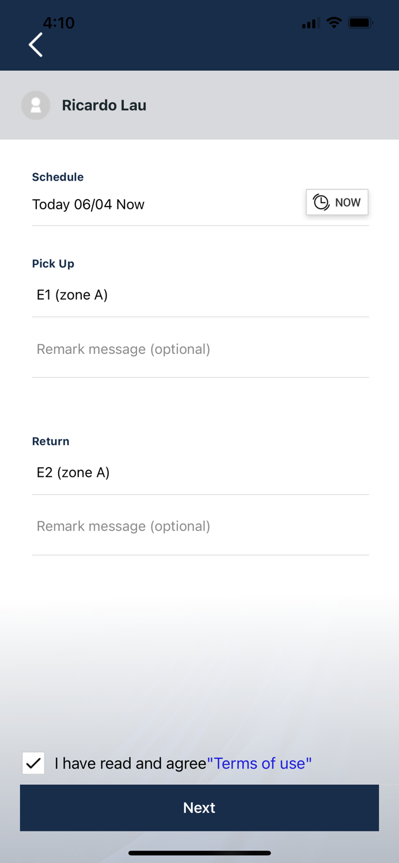Tap the "I have read and agree" text
The image size is (399, 863).
pos(130,763)
